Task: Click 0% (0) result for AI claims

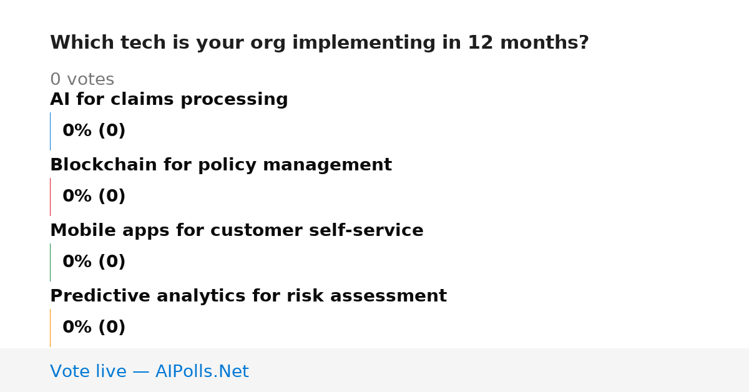Action: tap(94, 131)
